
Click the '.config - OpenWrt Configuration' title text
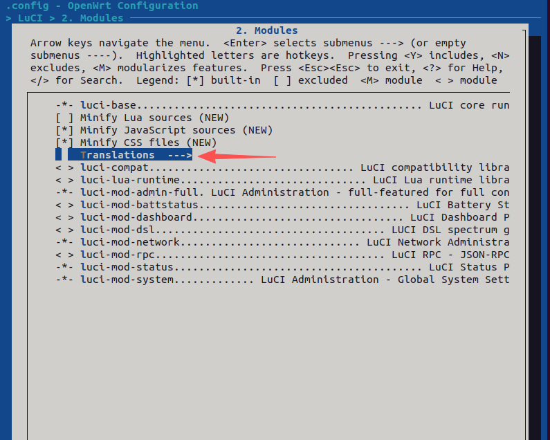(x=102, y=6)
